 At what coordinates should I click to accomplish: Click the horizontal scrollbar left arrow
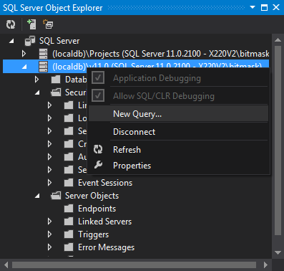pyautogui.click(x=6, y=265)
